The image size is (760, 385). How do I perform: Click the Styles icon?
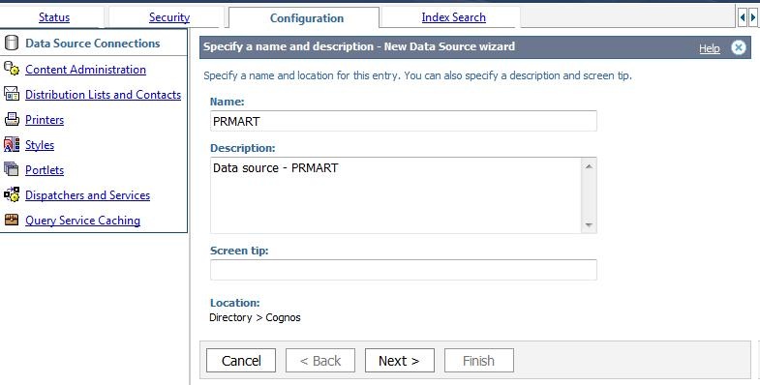pos(12,144)
